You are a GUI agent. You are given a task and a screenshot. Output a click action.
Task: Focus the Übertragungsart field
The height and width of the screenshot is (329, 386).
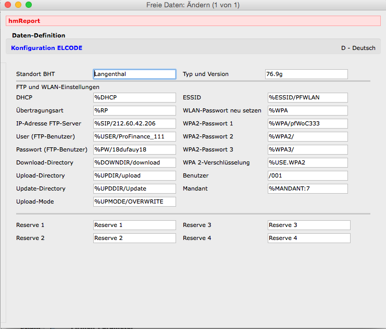(x=134, y=110)
